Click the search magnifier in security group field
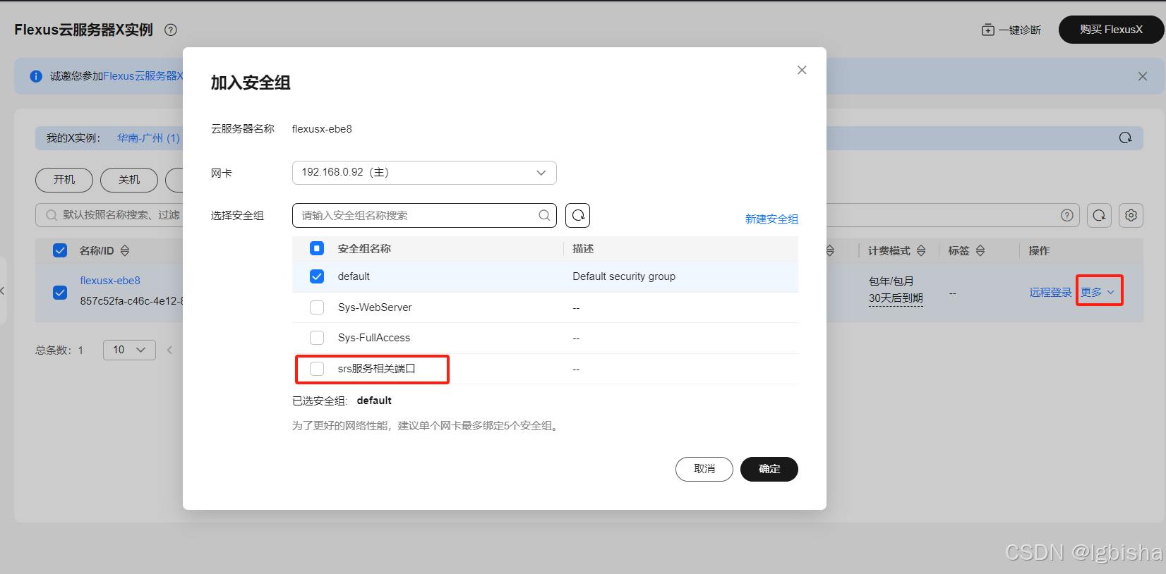1166x574 pixels. (x=544, y=215)
